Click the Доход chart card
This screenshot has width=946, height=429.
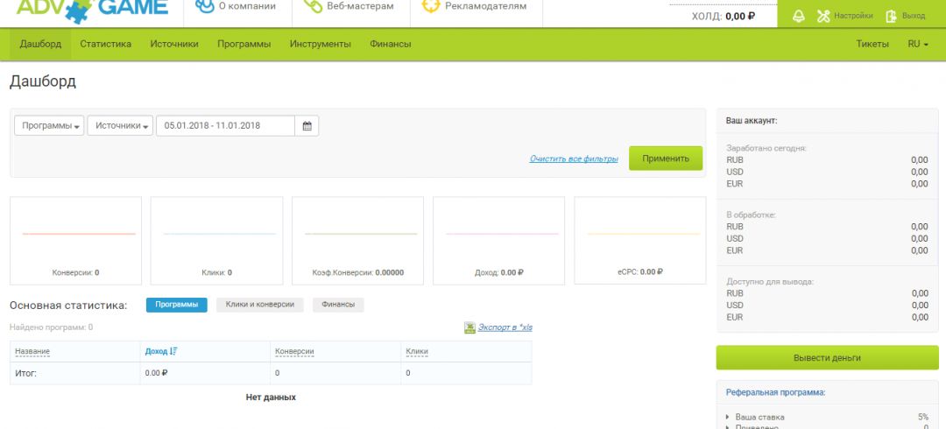point(499,240)
